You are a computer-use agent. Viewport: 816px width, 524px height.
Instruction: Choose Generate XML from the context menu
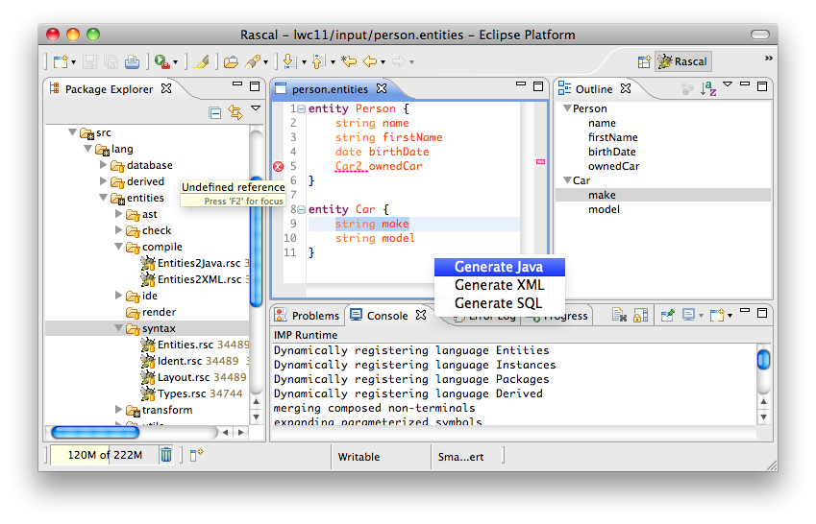499,285
